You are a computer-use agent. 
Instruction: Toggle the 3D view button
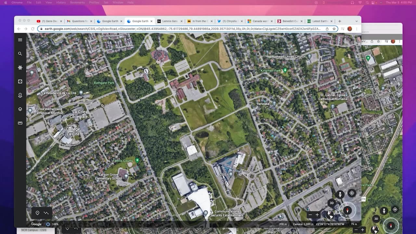point(331,203)
